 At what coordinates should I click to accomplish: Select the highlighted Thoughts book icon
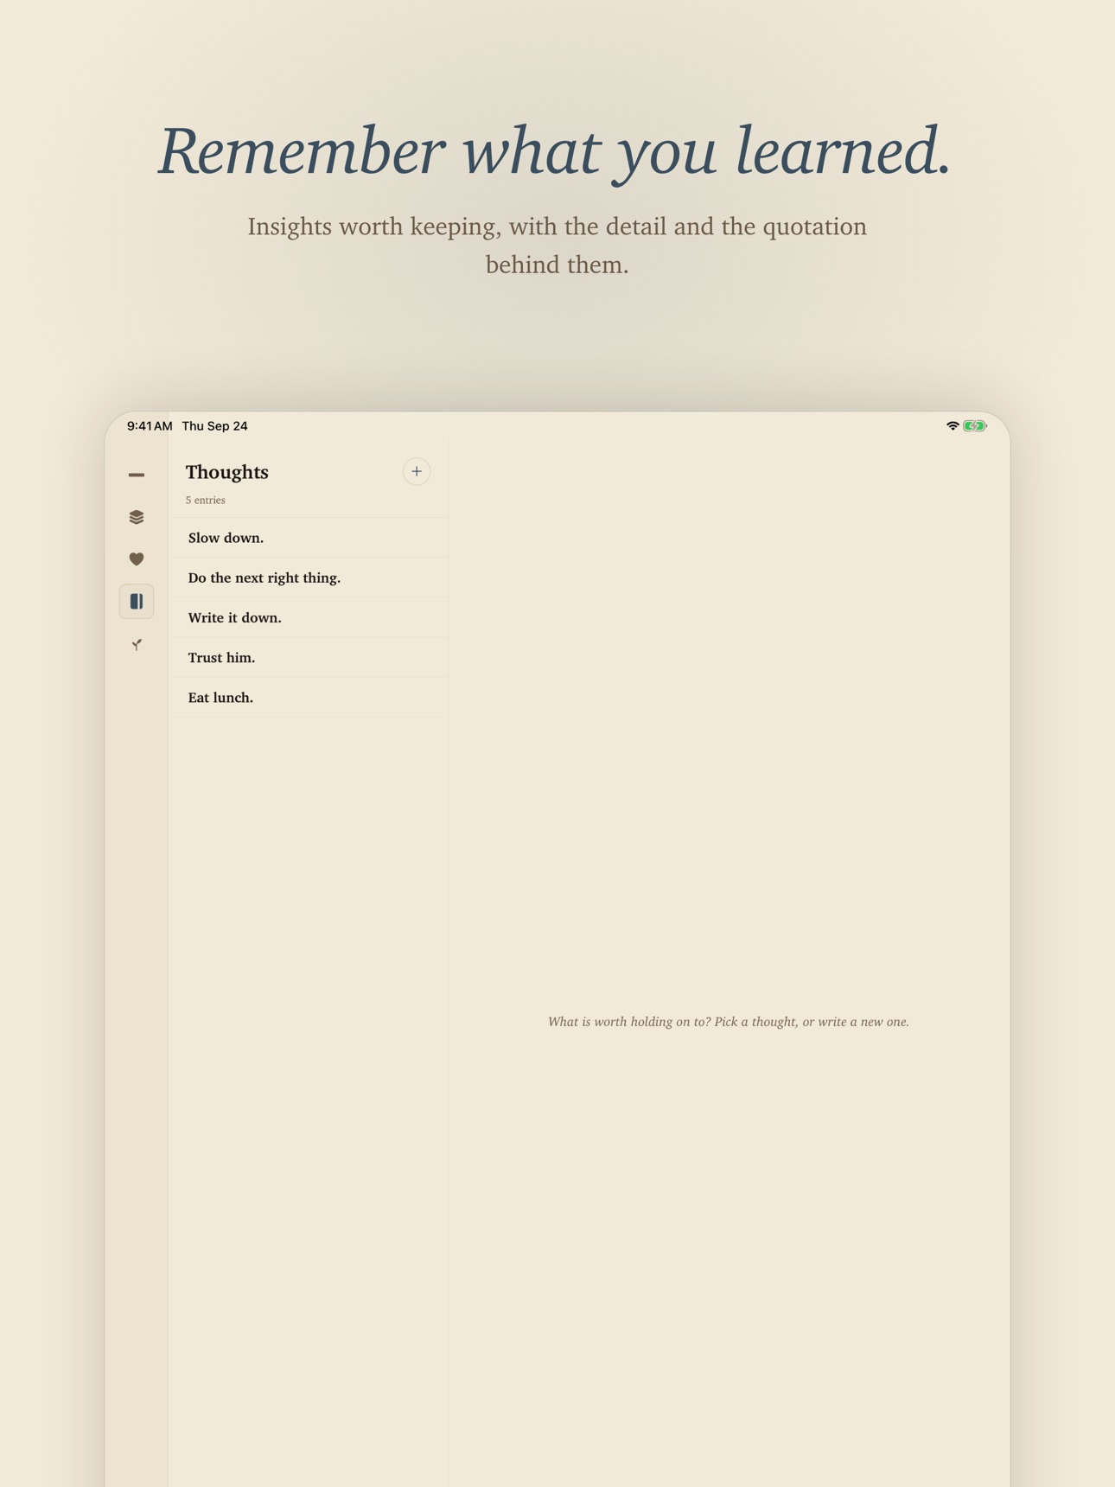[137, 602]
